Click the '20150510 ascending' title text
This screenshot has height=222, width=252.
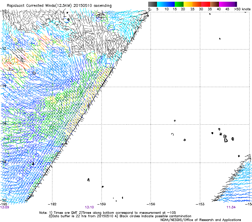(92, 6)
